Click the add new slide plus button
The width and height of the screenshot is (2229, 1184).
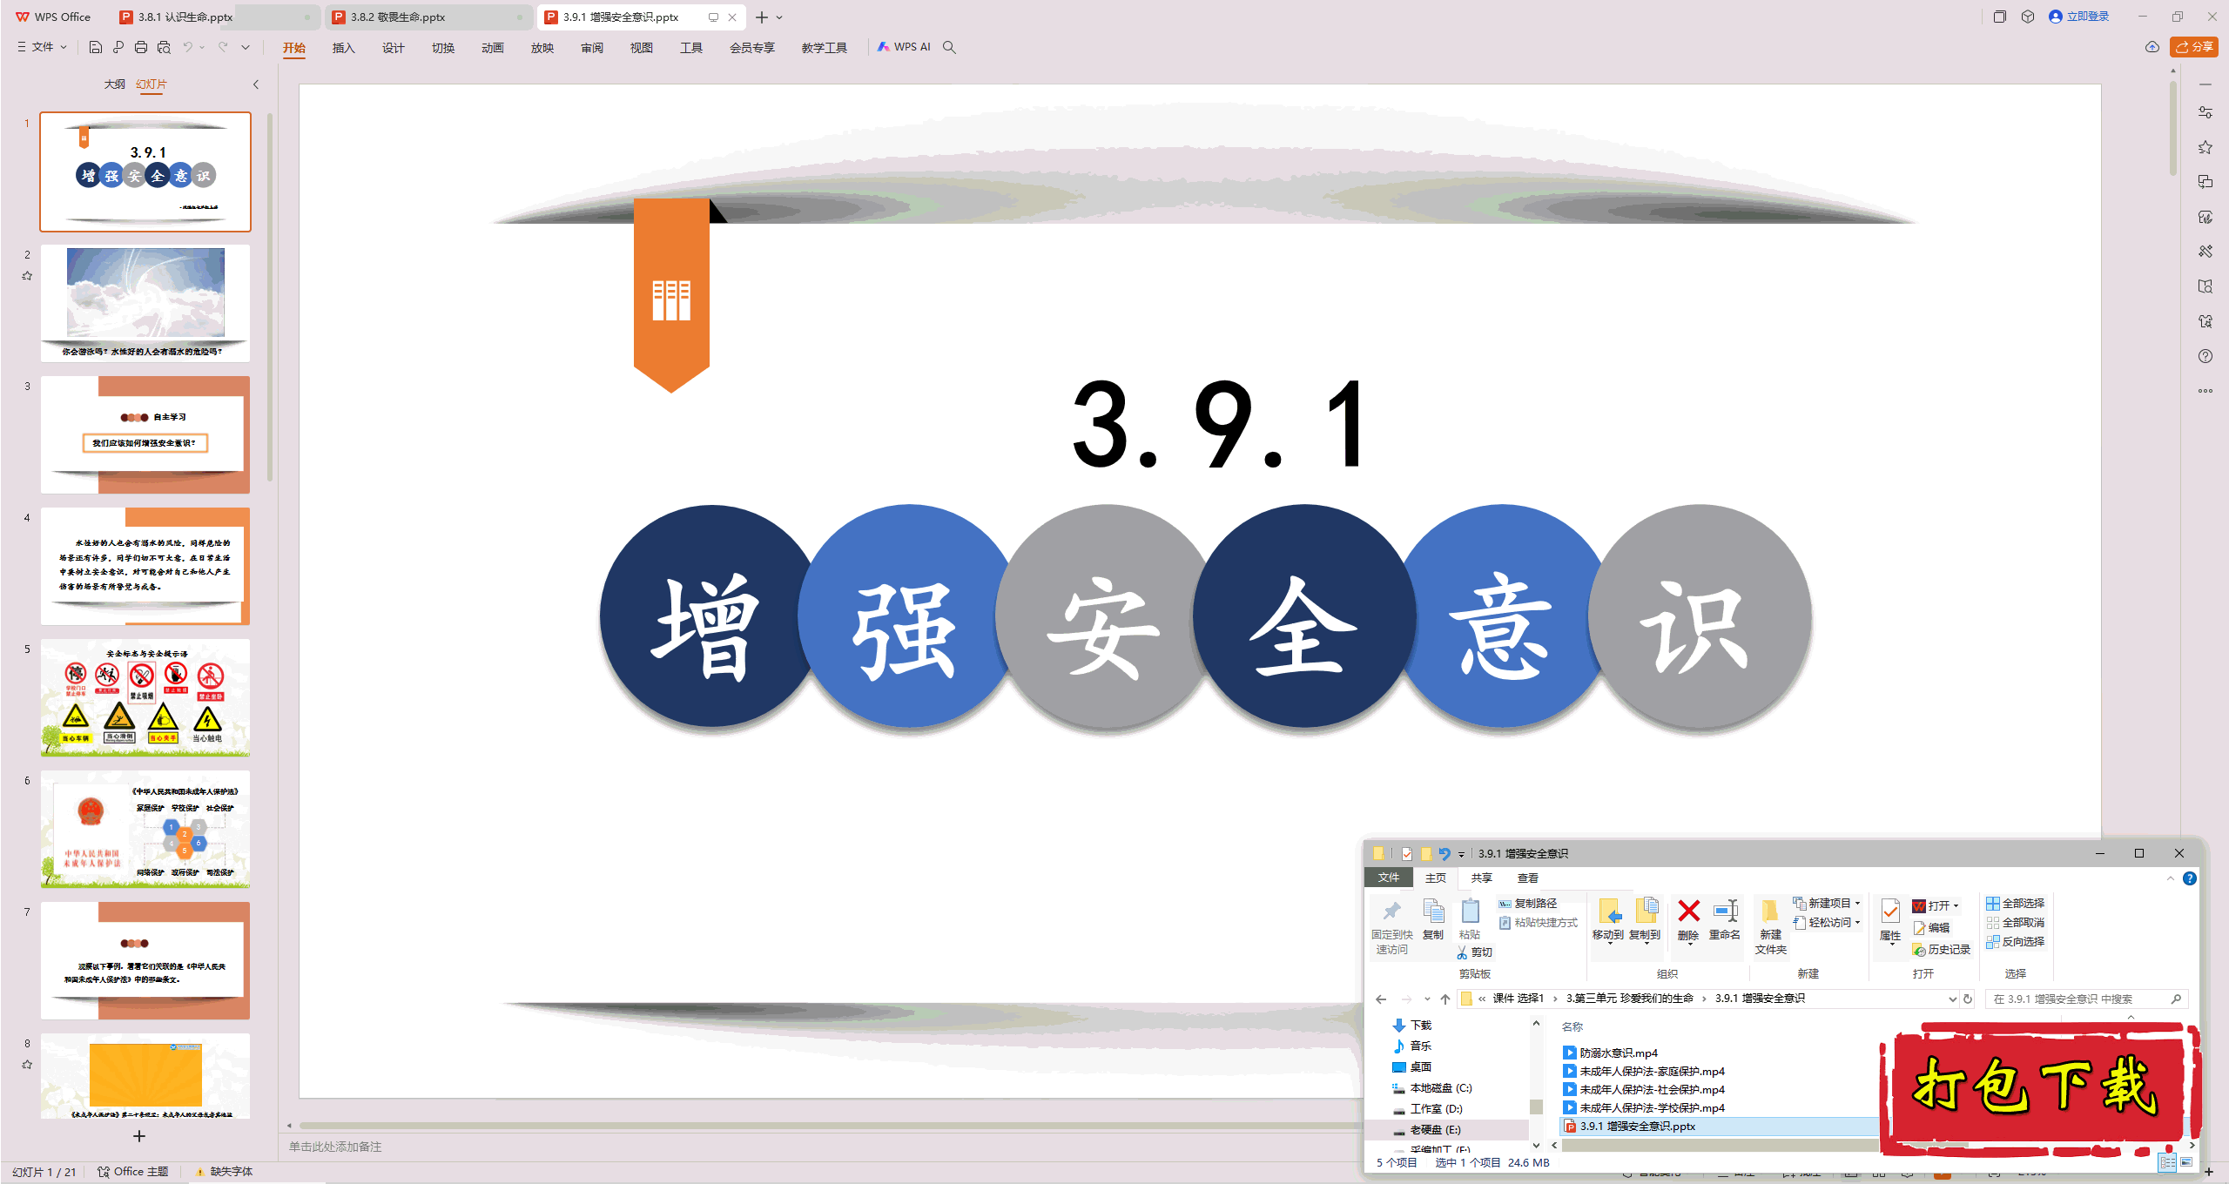coord(139,1136)
